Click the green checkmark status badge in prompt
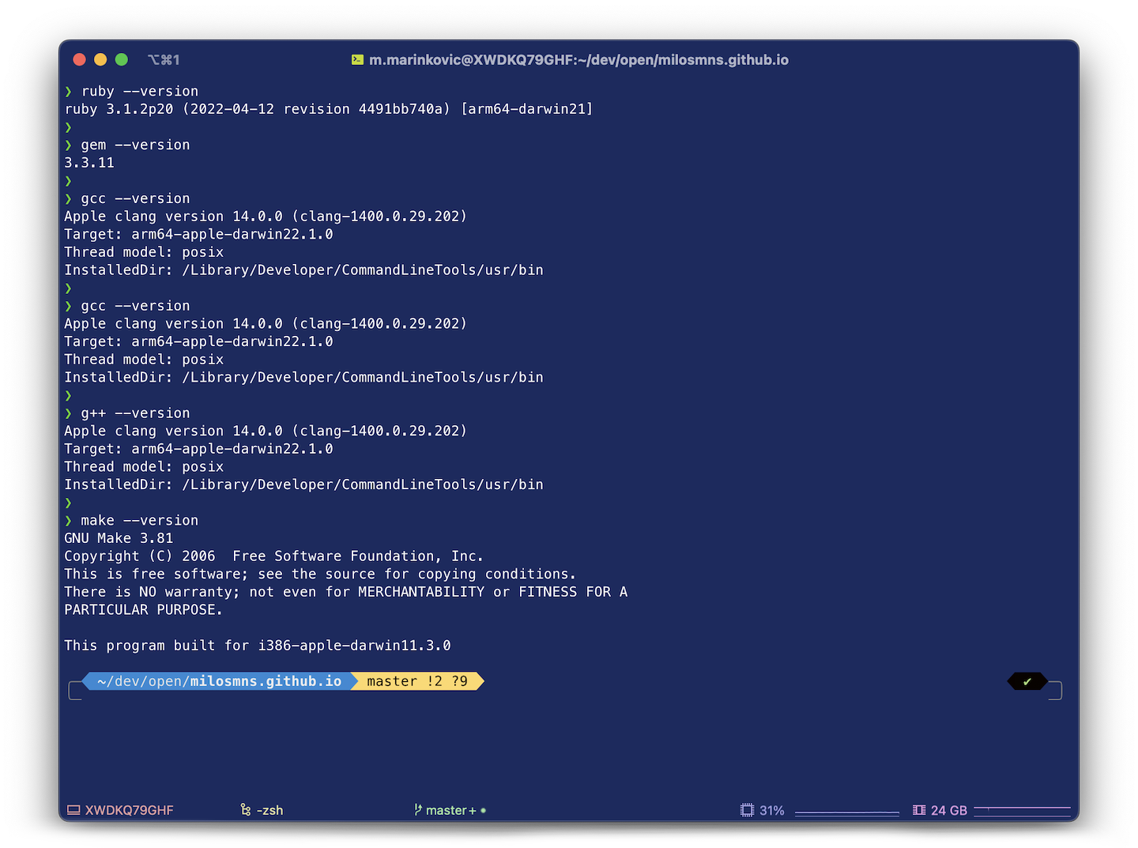 coord(1027,681)
